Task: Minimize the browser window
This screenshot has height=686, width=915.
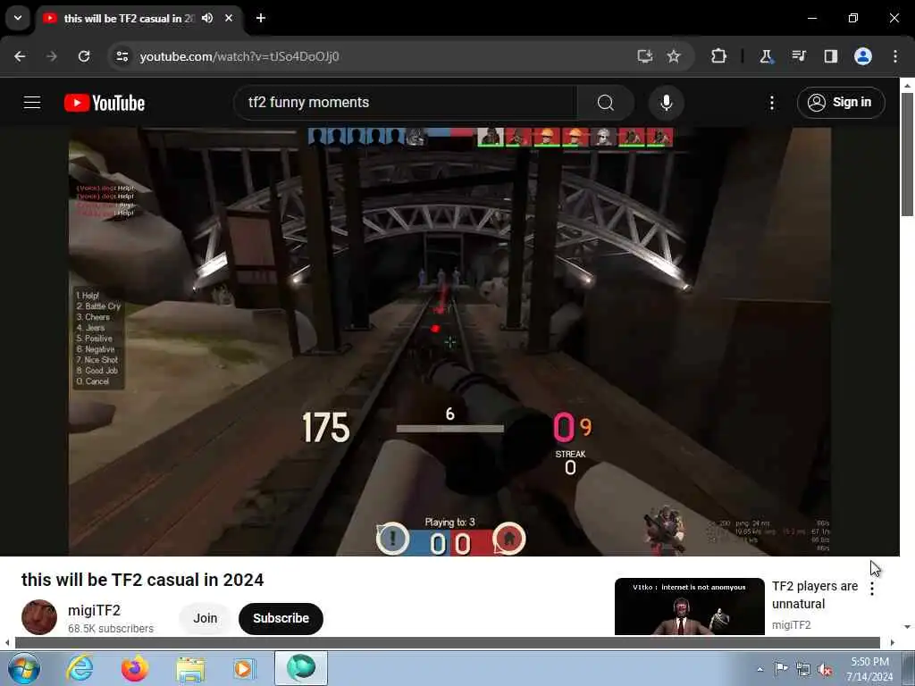Action: click(811, 18)
